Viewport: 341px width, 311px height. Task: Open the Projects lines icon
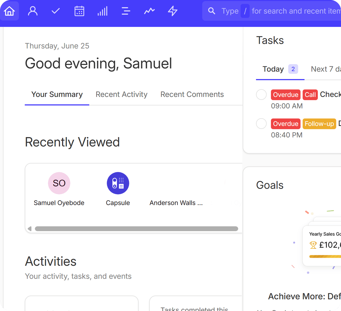[126, 11]
